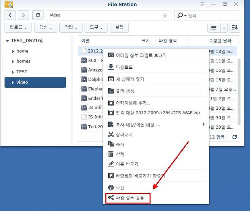Open the 도구 dropdown menu
Screen dimensions: 250x211
[x=96, y=28]
